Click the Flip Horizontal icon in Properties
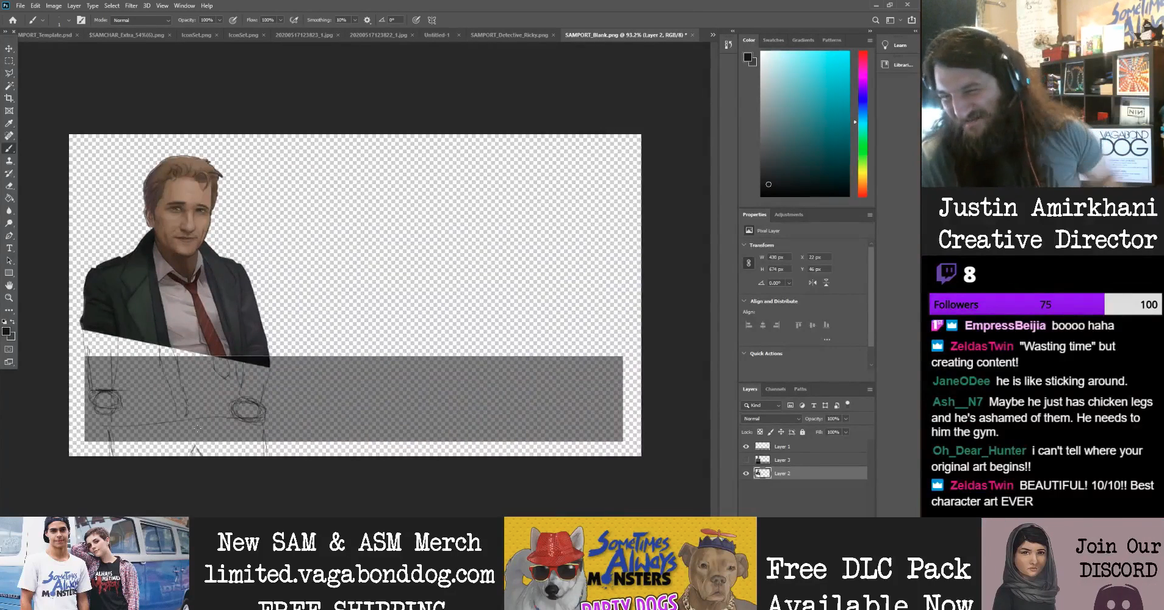Viewport: 1164px width, 610px height. point(812,282)
